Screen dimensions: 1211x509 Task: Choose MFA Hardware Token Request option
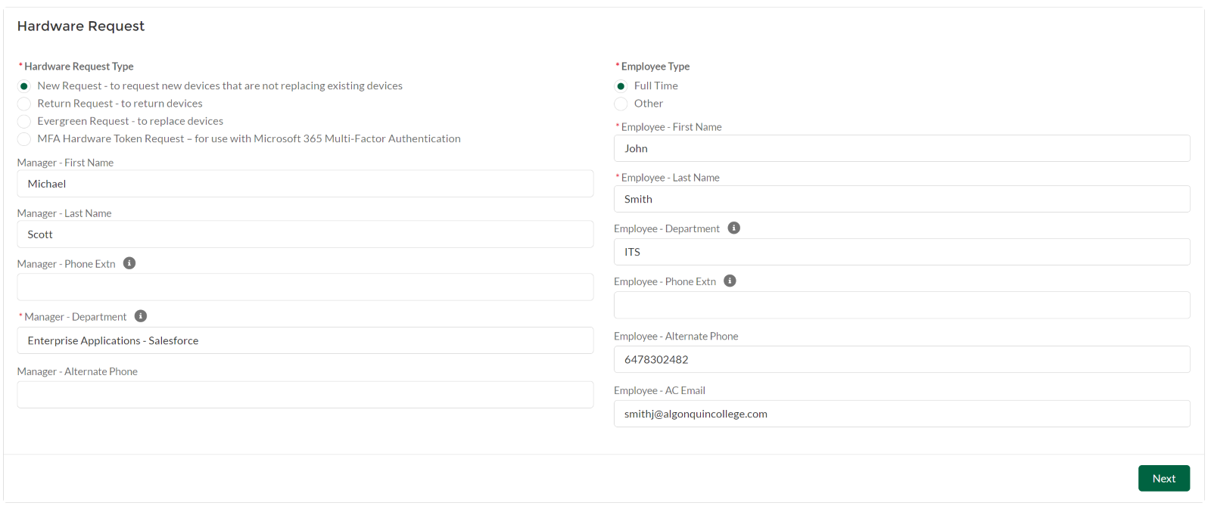click(x=24, y=139)
